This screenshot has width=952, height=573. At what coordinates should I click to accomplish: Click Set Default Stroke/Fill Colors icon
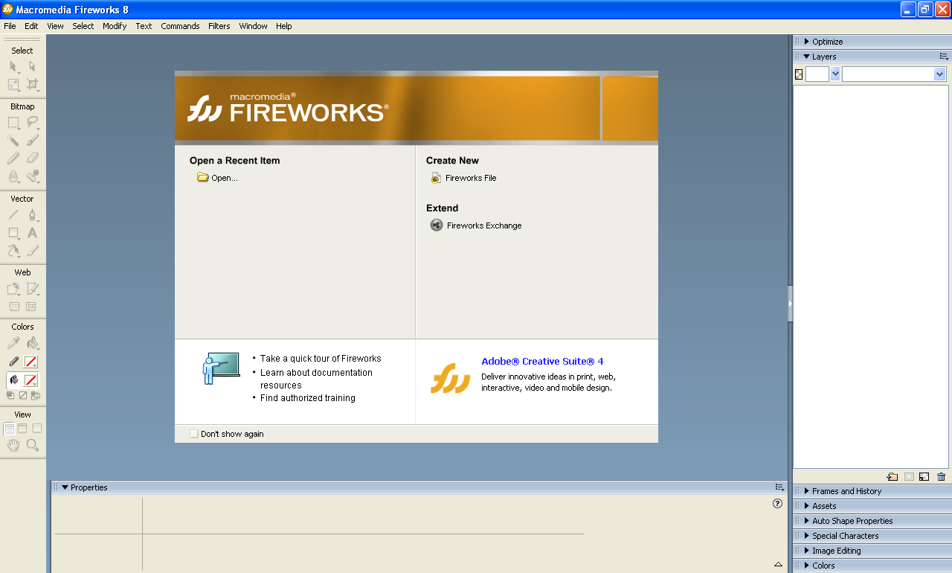point(10,395)
